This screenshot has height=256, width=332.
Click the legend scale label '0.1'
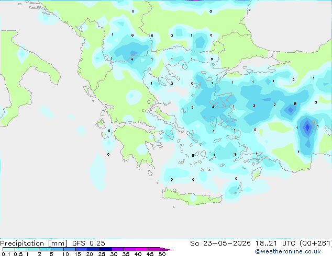coord(6,254)
